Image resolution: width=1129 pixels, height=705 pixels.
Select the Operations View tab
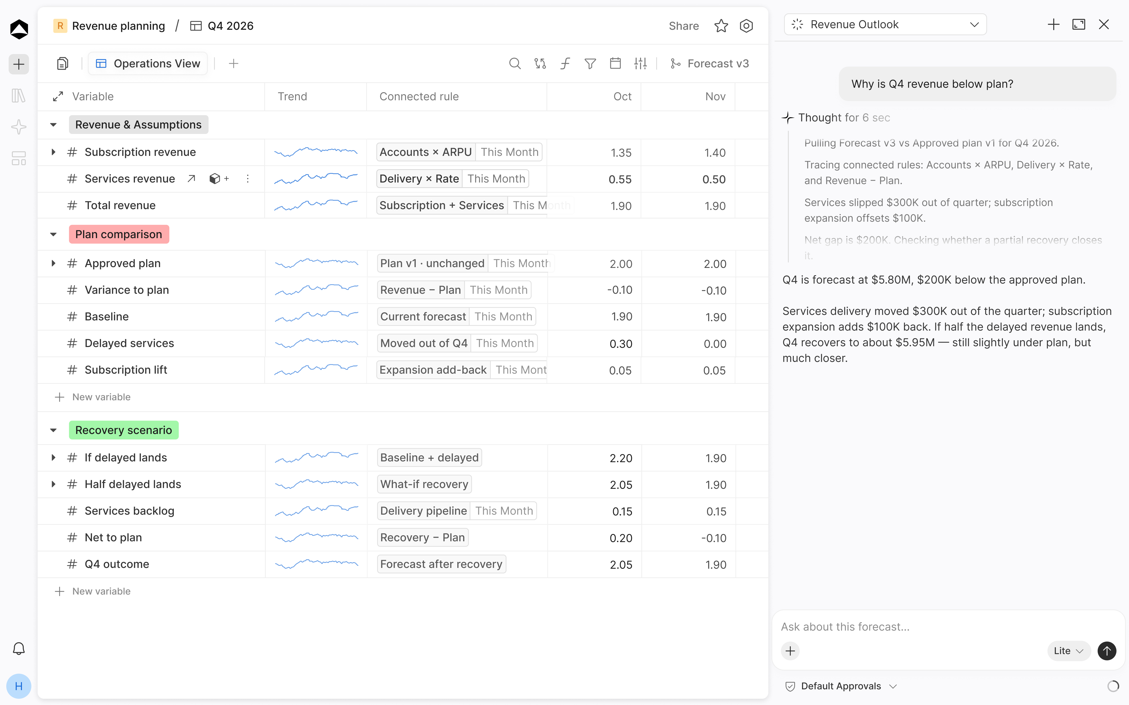point(148,63)
